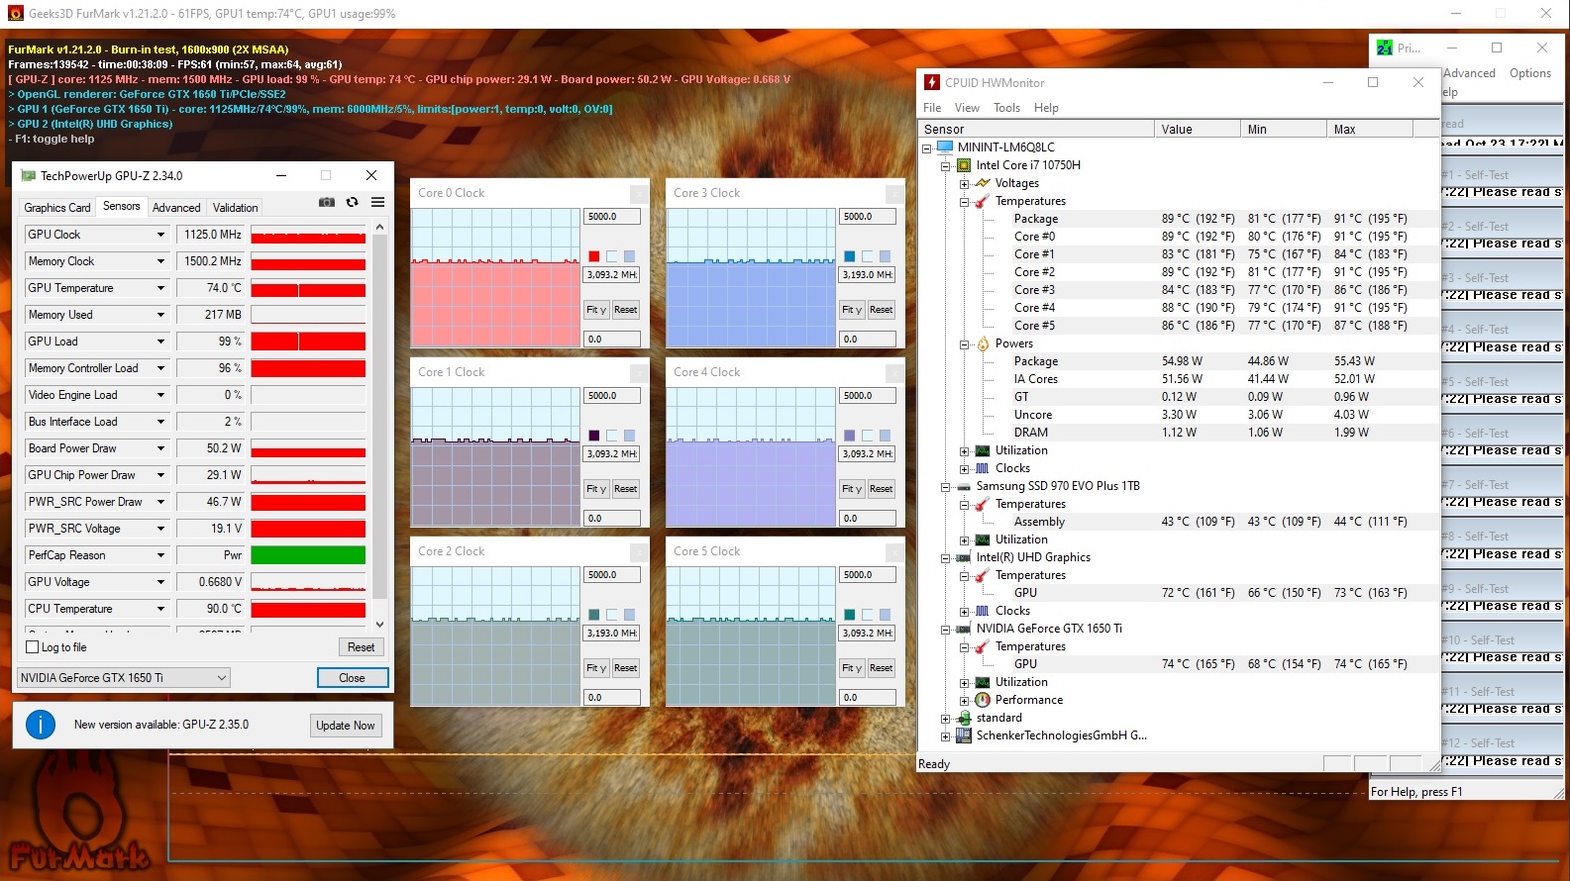Pick the teal color swatch in Core 5 Clock
The width and height of the screenshot is (1570, 881).
click(x=849, y=615)
